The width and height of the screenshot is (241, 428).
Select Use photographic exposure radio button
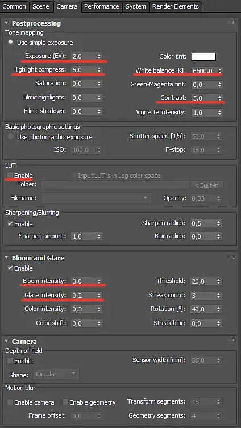click(10, 136)
